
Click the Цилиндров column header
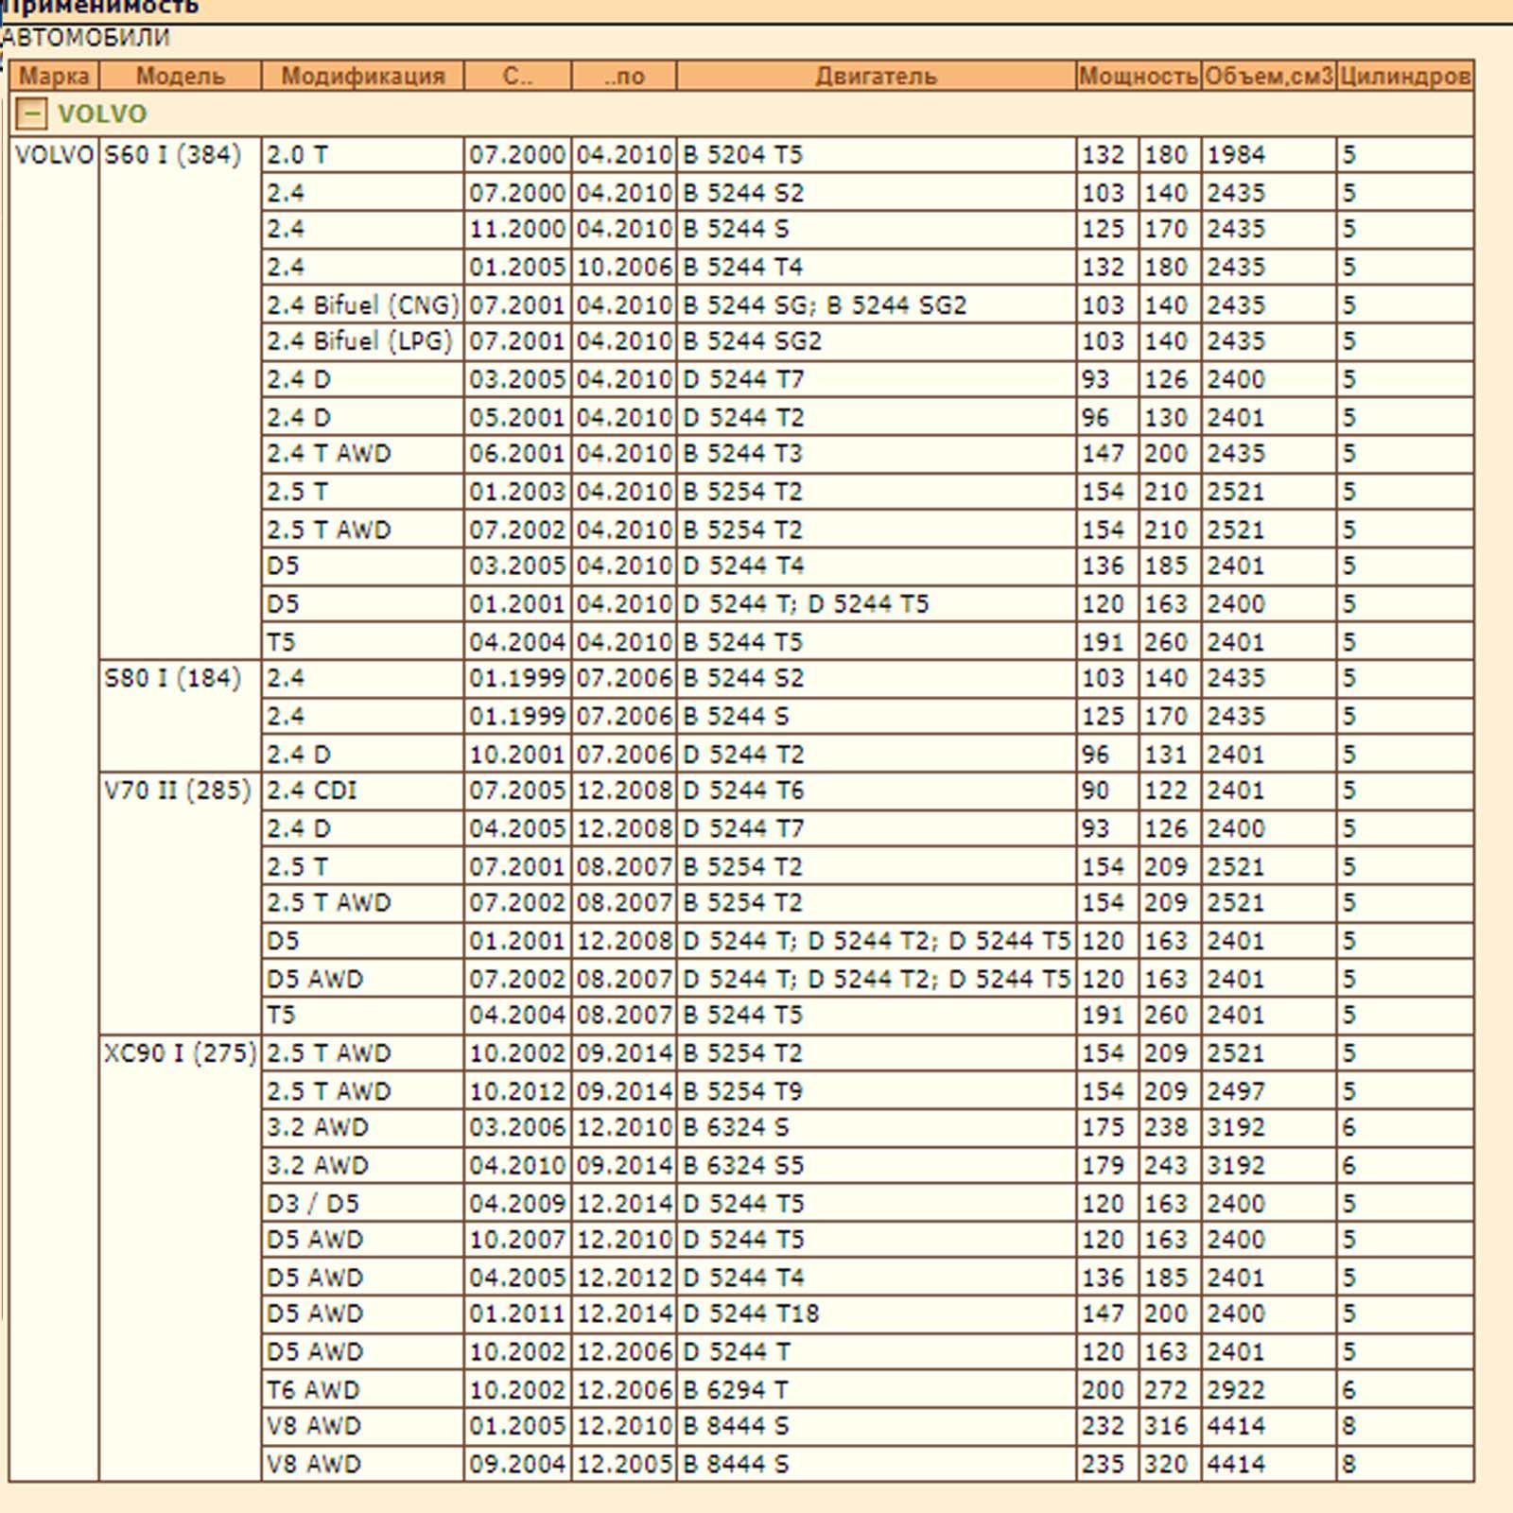coord(1405,76)
